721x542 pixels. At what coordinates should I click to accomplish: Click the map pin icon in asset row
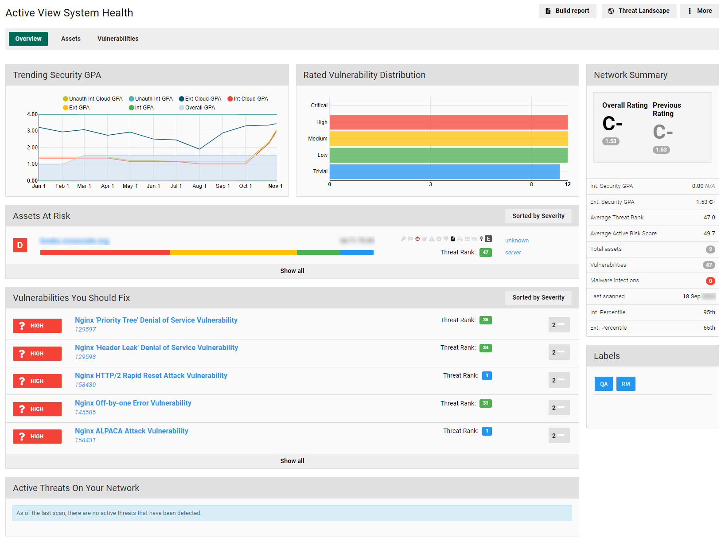click(x=481, y=239)
